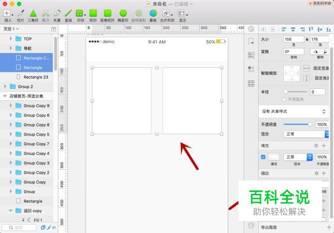Click the settings gear in 描边 section
Screen dimensions: 334x233
(317, 173)
